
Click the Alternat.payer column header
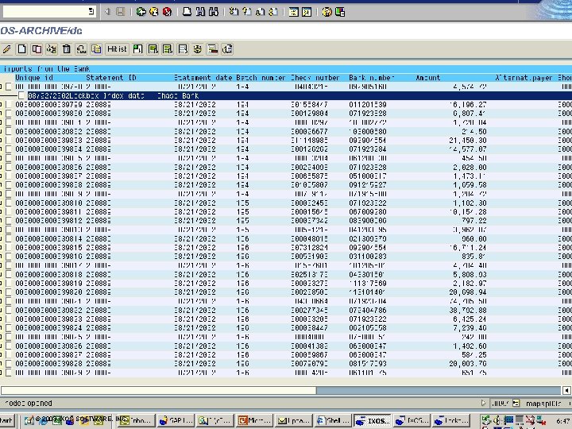(524, 78)
